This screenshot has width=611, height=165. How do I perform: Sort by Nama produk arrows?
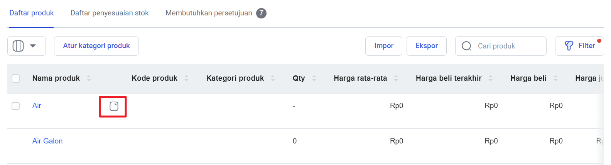(x=89, y=78)
